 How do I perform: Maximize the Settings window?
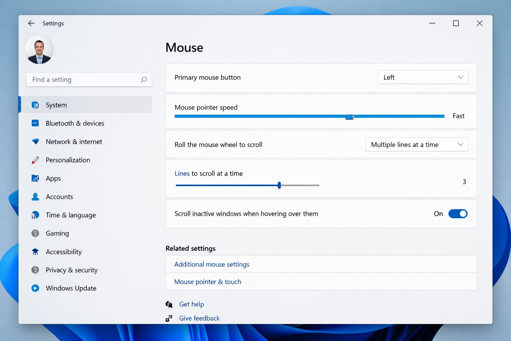pyautogui.click(x=456, y=23)
